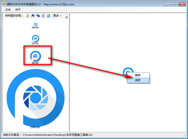Choose 保存 from the context menu
The image size is (188, 139).
coord(138,80)
